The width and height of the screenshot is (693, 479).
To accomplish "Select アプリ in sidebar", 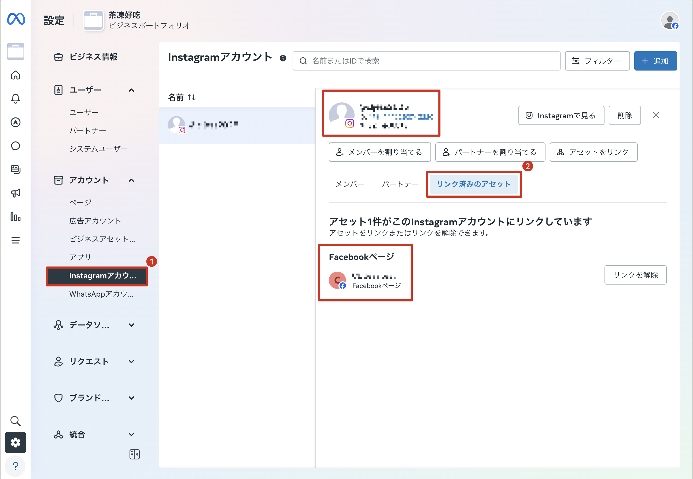I will (x=80, y=257).
